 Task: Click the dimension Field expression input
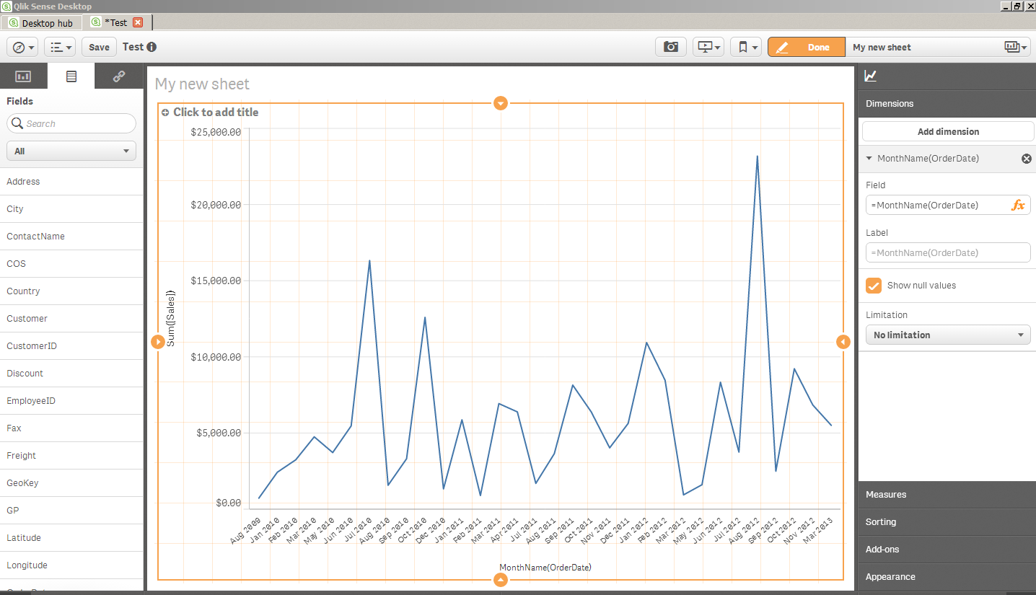[x=939, y=206]
